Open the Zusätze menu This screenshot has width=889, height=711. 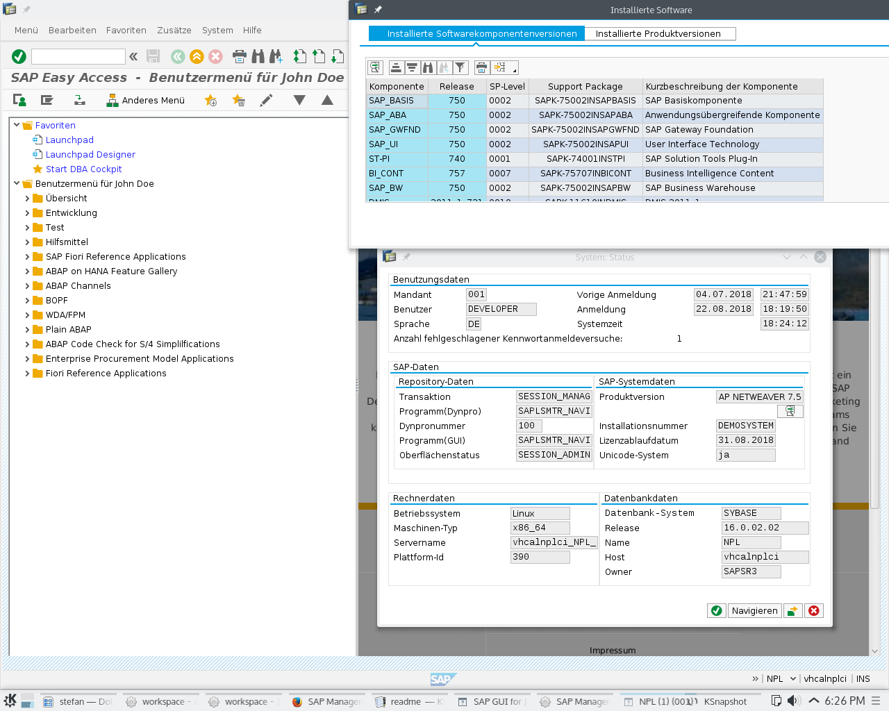click(174, 31)
